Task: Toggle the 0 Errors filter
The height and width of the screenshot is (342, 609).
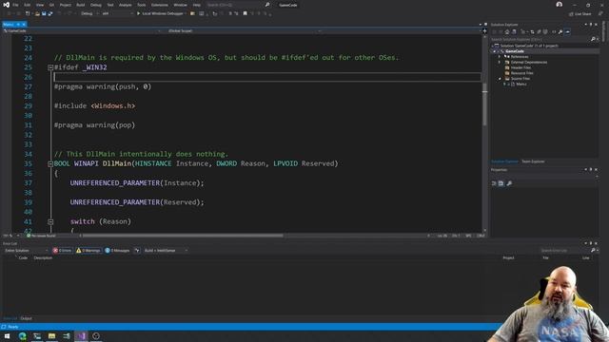Action: click(63, 251)
